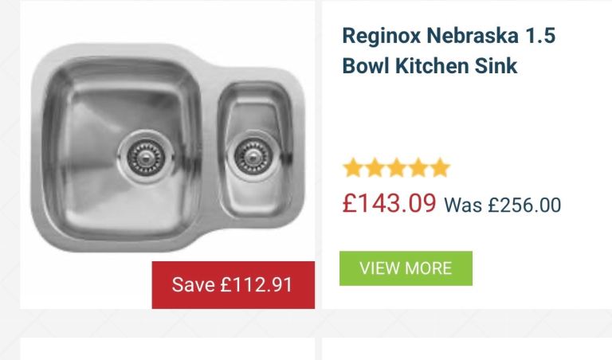Open the 'Reginox Nebraska 1.5' title line
The image size is (612, 360).
tap(448, 36)
